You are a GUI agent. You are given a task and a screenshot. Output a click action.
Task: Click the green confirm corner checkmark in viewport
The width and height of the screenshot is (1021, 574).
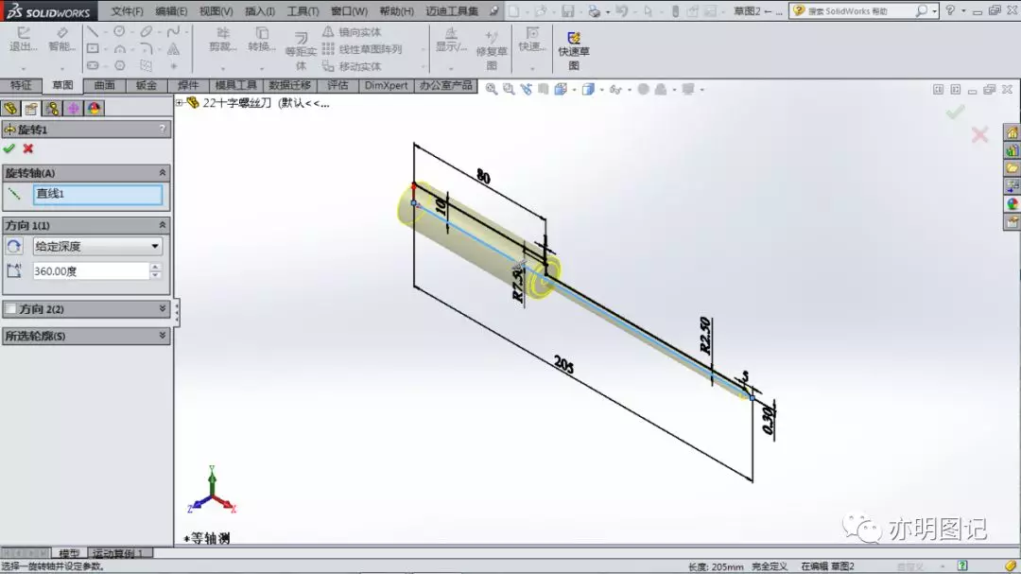(955, 113)
